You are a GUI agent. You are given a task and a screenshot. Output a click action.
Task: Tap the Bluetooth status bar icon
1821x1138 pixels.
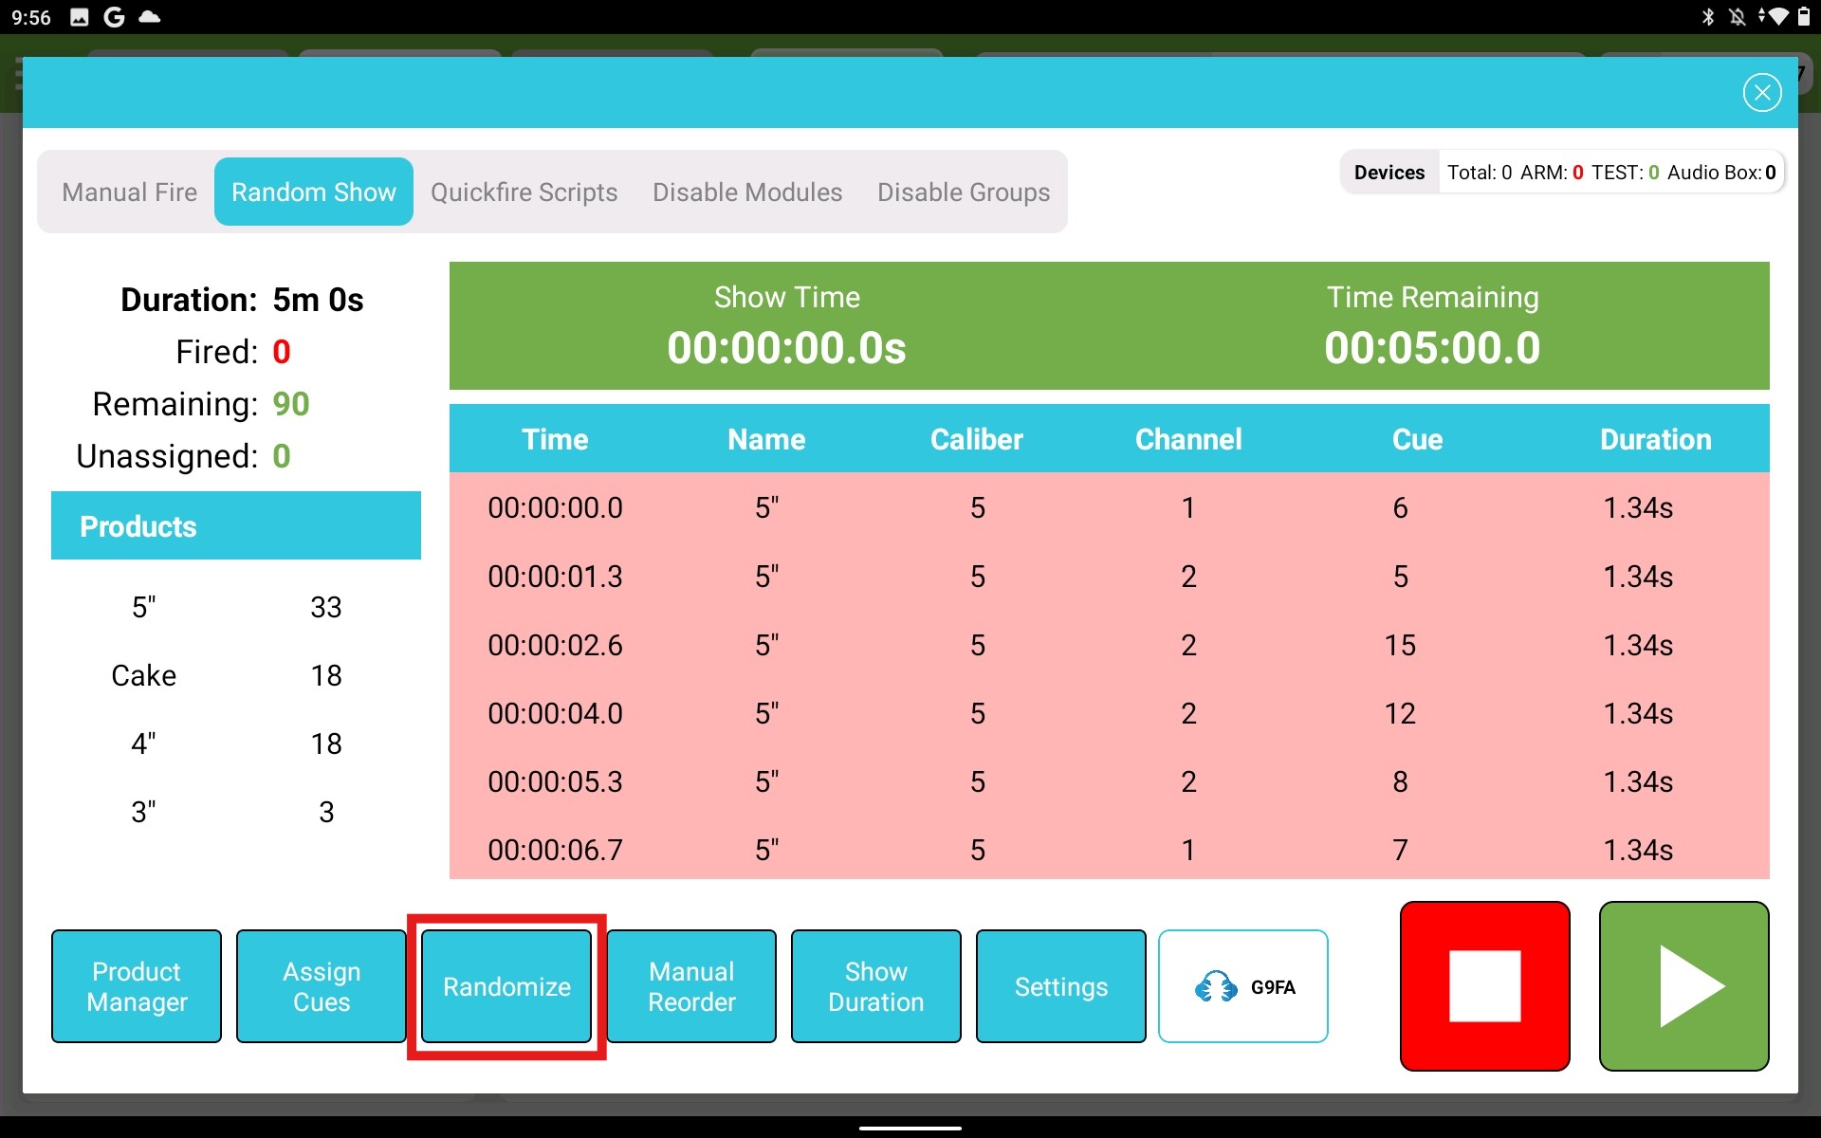(x=1707, y=17)
